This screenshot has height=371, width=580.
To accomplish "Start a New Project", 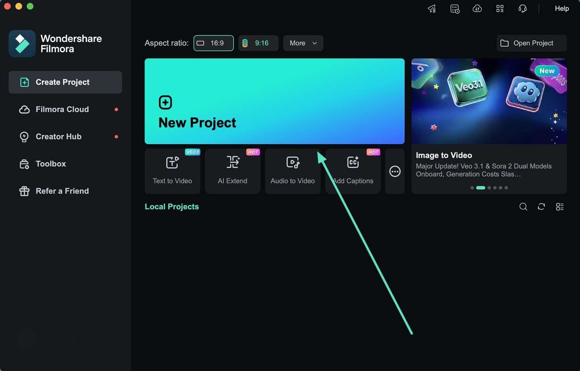I will click(x=274, y=101).
